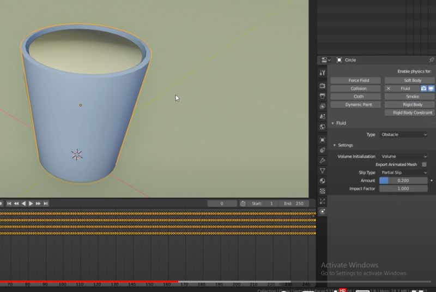Screen dimensions: 436x292
Task: Open the Material properties tab
Action: (322, 181)
